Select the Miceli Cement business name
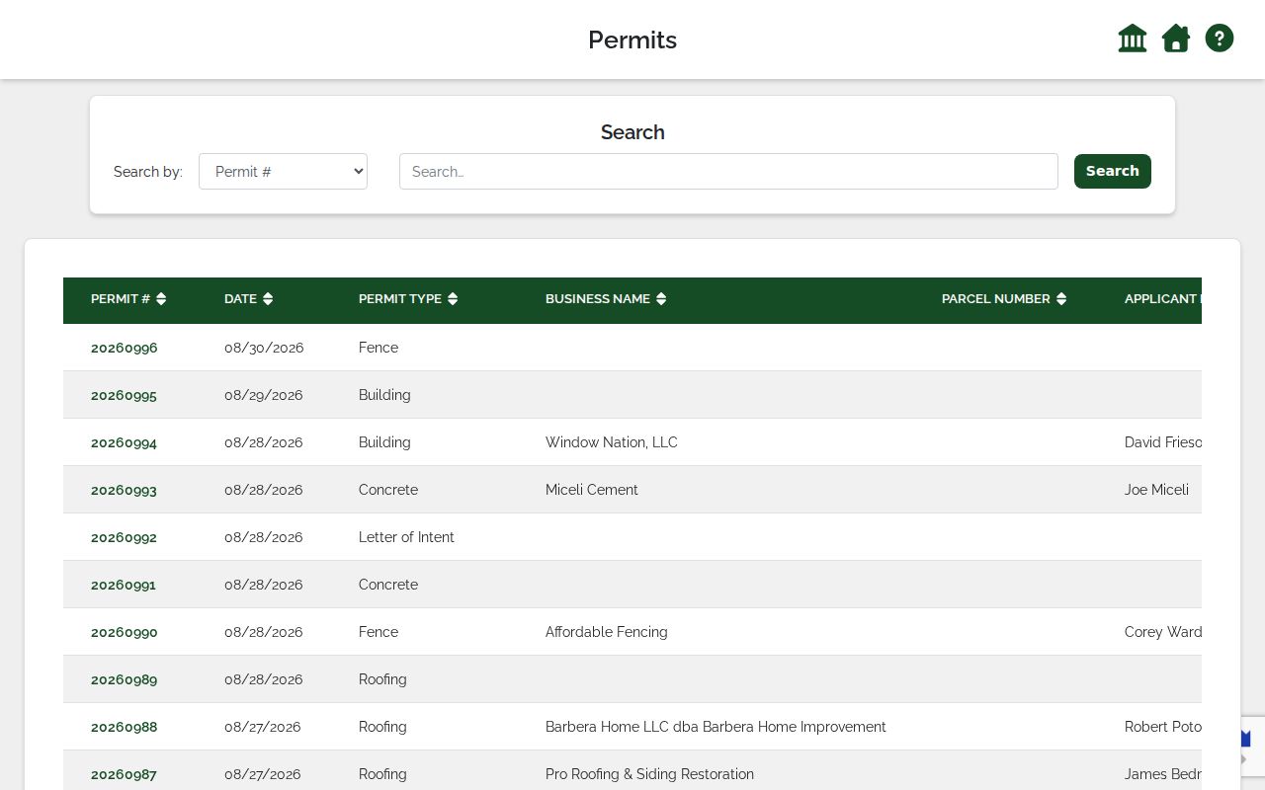This screenshot has width=1265, height=790. click(592, 490)
